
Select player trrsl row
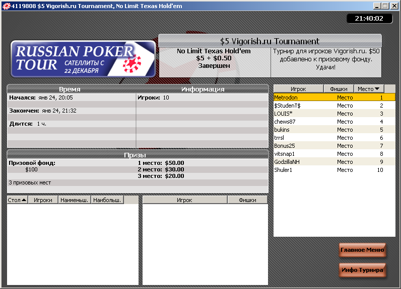tap(335, 138)
